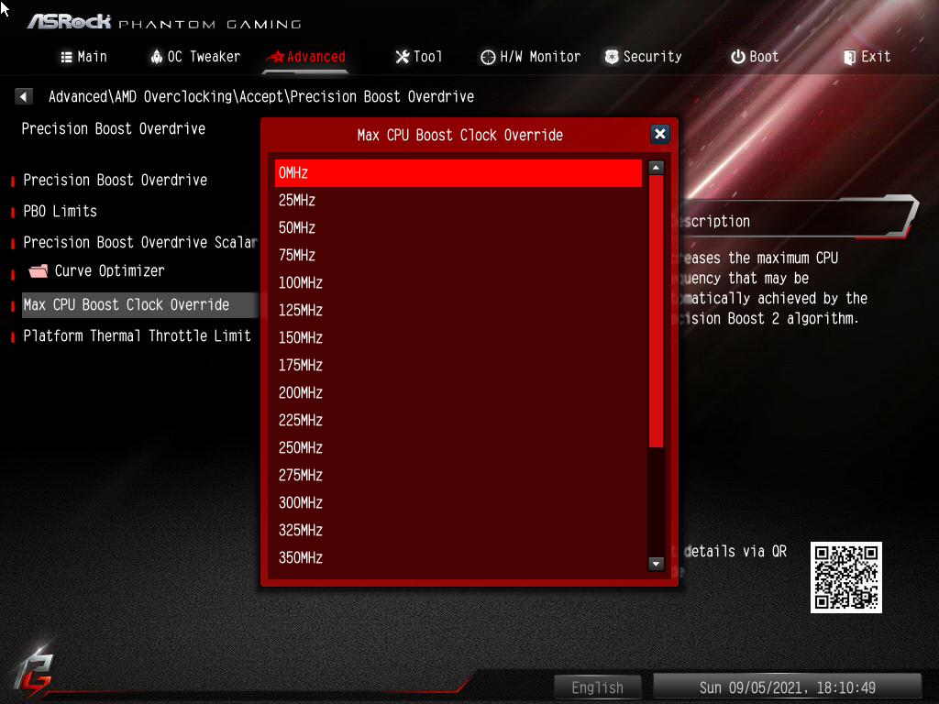Click the OC Tweaker rocket icon
Screen dimensions: 939x704
coord(156,57)
